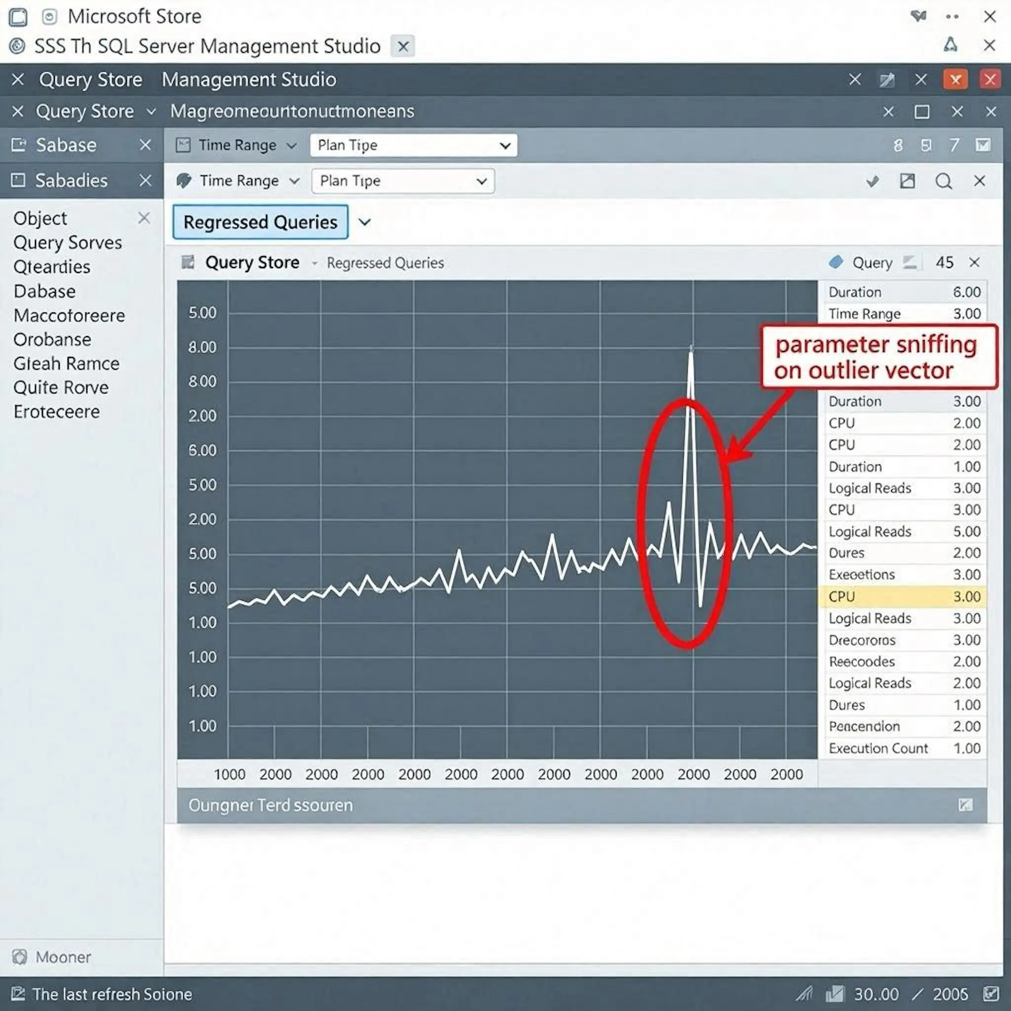
Task: Close the Query 45 panel
Action: [x=974, y=262]
